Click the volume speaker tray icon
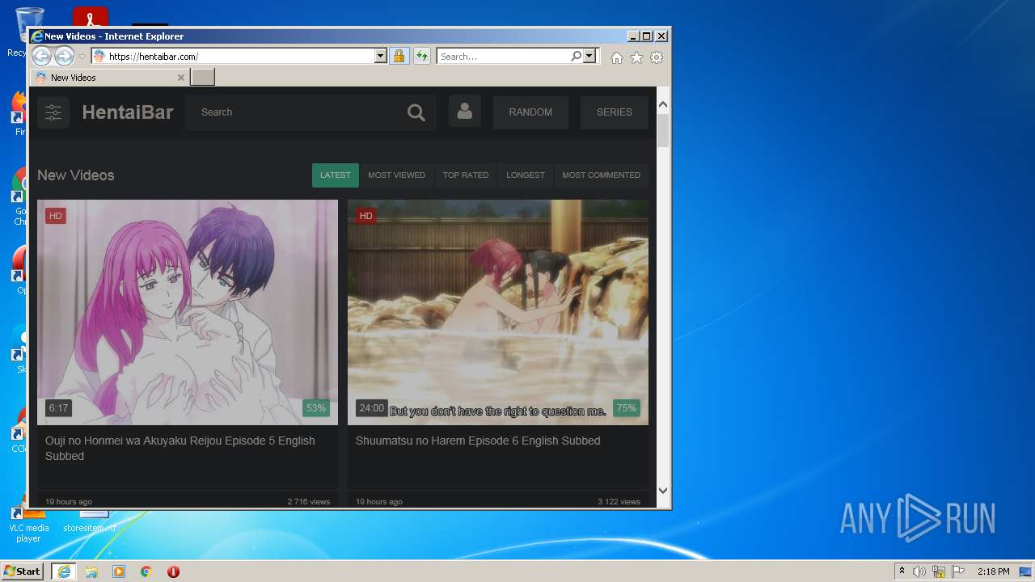The height and width of the screenshot is (582, 1035). (x=919, y=571)
